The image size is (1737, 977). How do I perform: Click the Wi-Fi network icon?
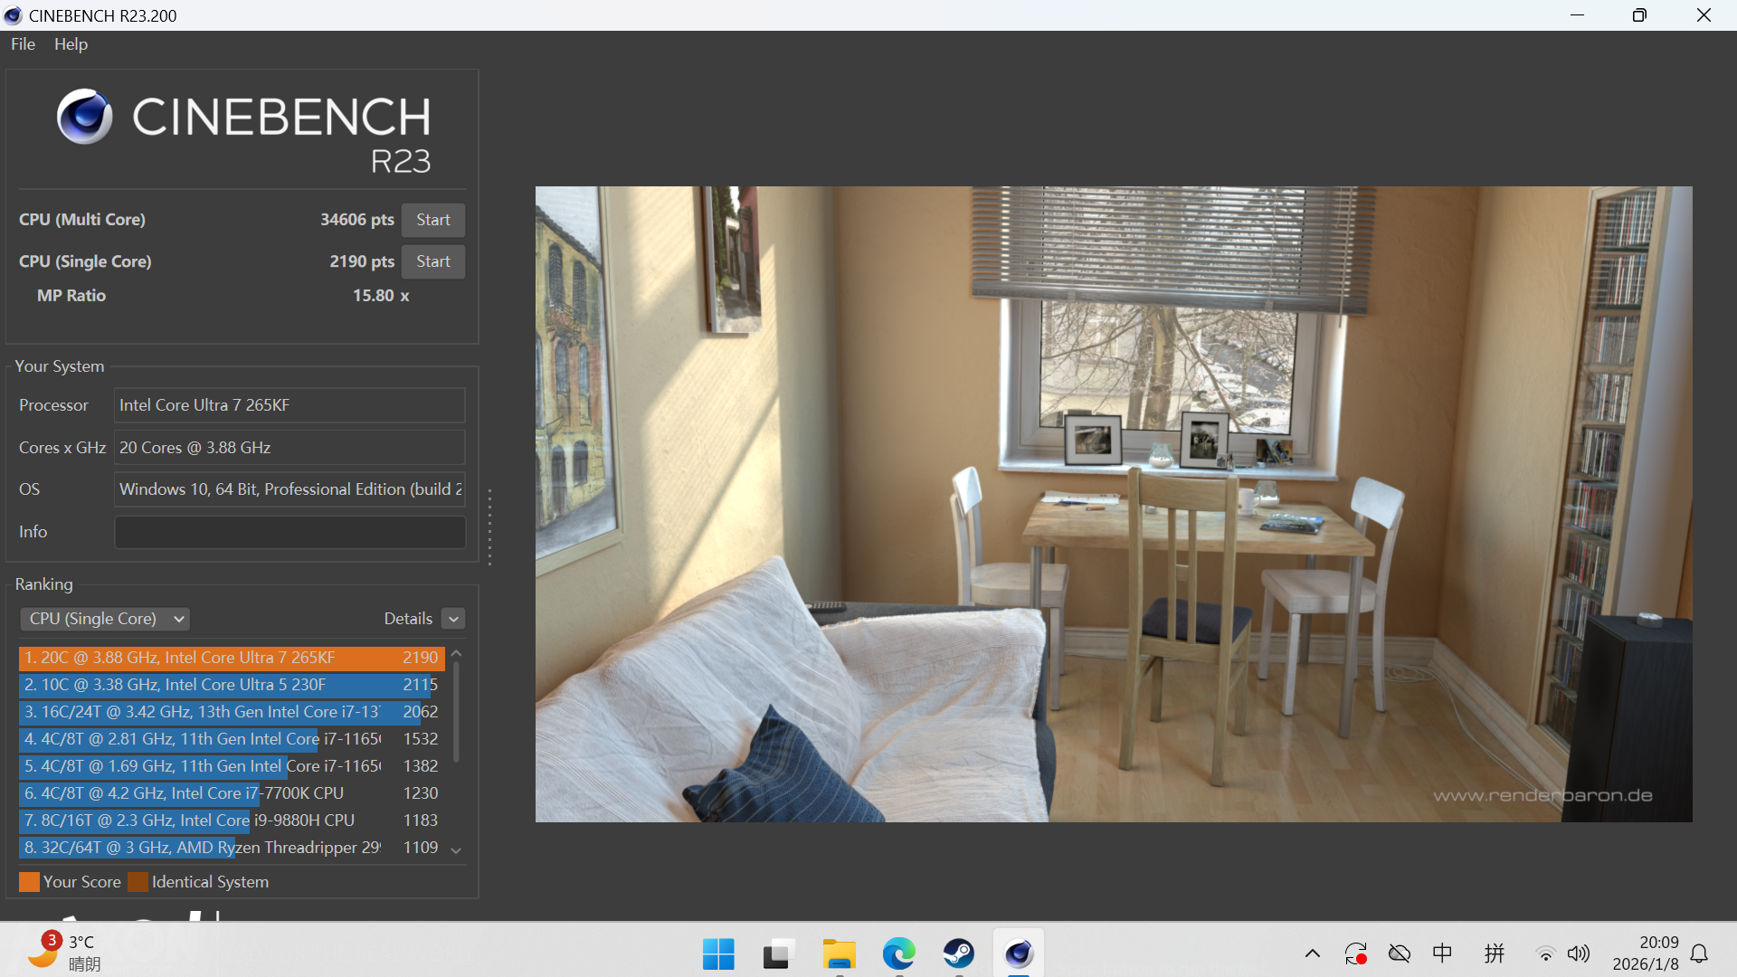tap(1545, 953)
